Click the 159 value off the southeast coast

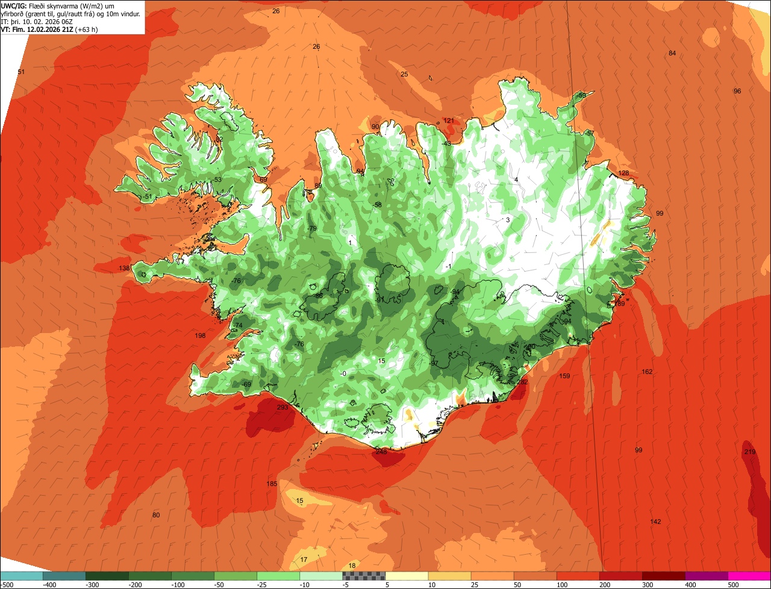[x=564, y=376]
